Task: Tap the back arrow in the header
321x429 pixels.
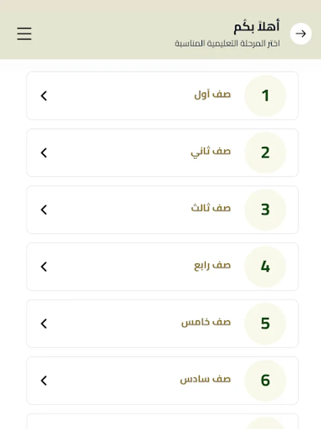Action: (x=301, y=33)
